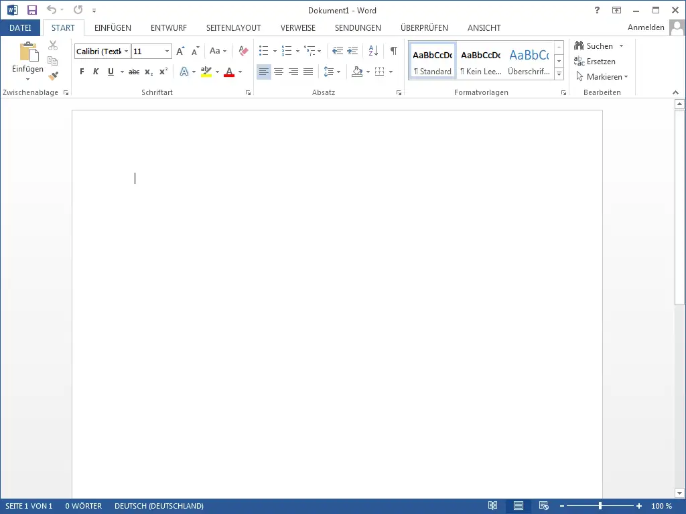This screenshot has height=514, width=686.
Task: Toggle bold formatting (F)
Action: point(82,72)
